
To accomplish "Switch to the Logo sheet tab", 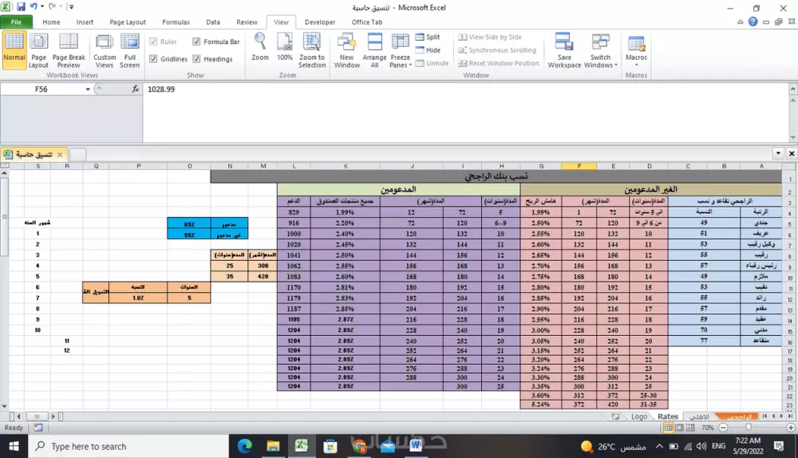I will [x=638, y=417].
